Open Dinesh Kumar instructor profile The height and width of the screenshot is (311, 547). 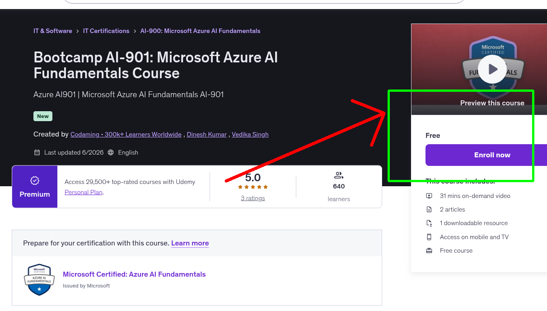(207, 134)
